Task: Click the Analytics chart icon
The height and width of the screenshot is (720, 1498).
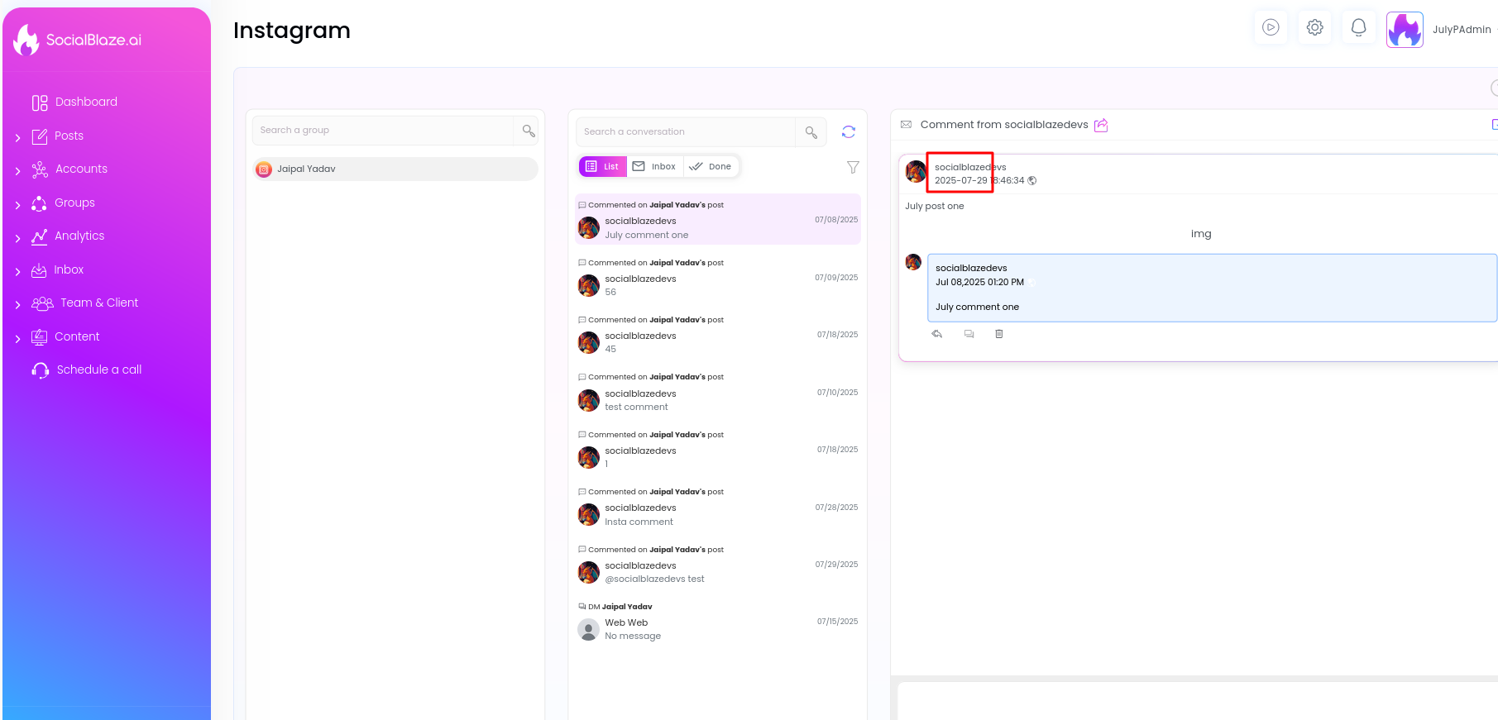Action: click(39, 236)
